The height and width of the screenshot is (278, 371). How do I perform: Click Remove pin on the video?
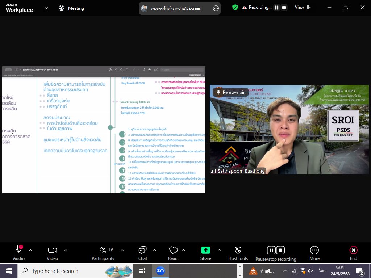[x=231, y=92]
